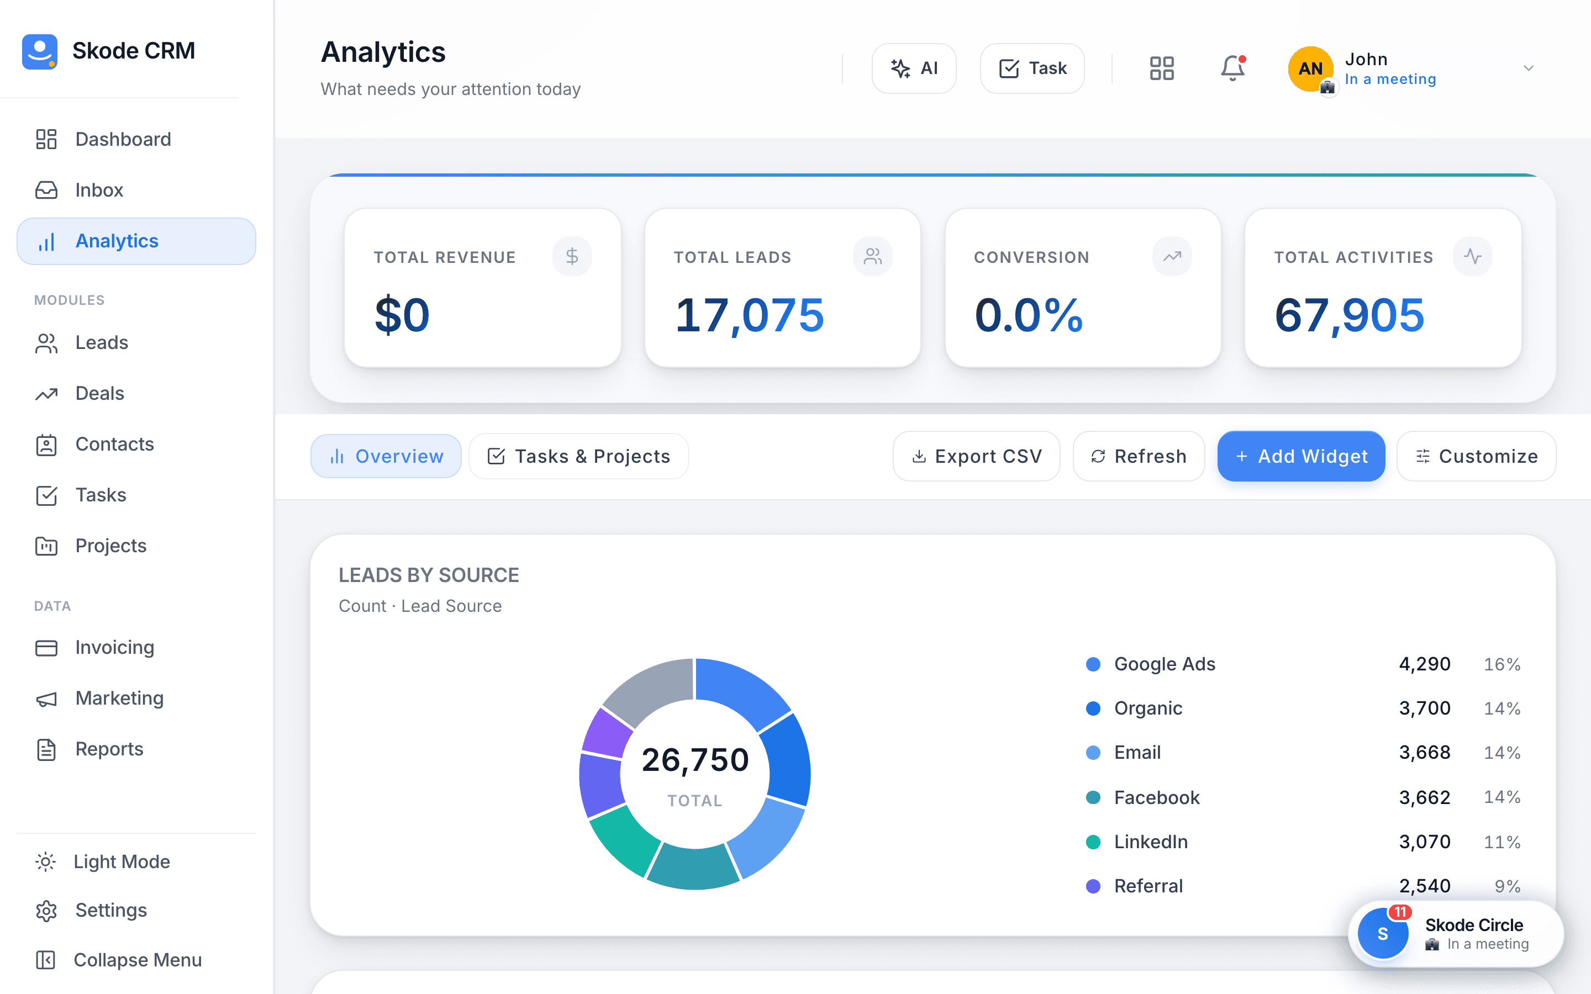Click the AN user avatar
Viewport: 1591px width, 994px height.
tap(1310, 68)
